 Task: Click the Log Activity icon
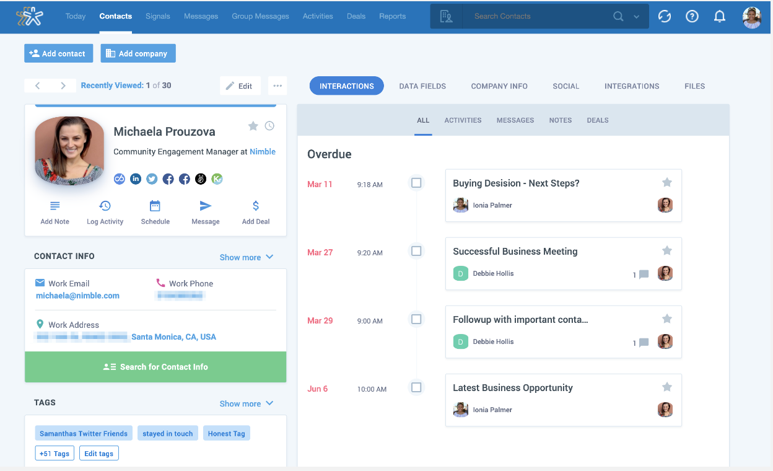click(105, 205)
